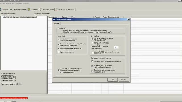Open the Обслуживание системы tab
Viewport: 182px width, 102px height.
click(65, 10)
